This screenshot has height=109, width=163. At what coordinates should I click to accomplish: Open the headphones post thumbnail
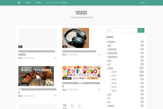[76, 38]
